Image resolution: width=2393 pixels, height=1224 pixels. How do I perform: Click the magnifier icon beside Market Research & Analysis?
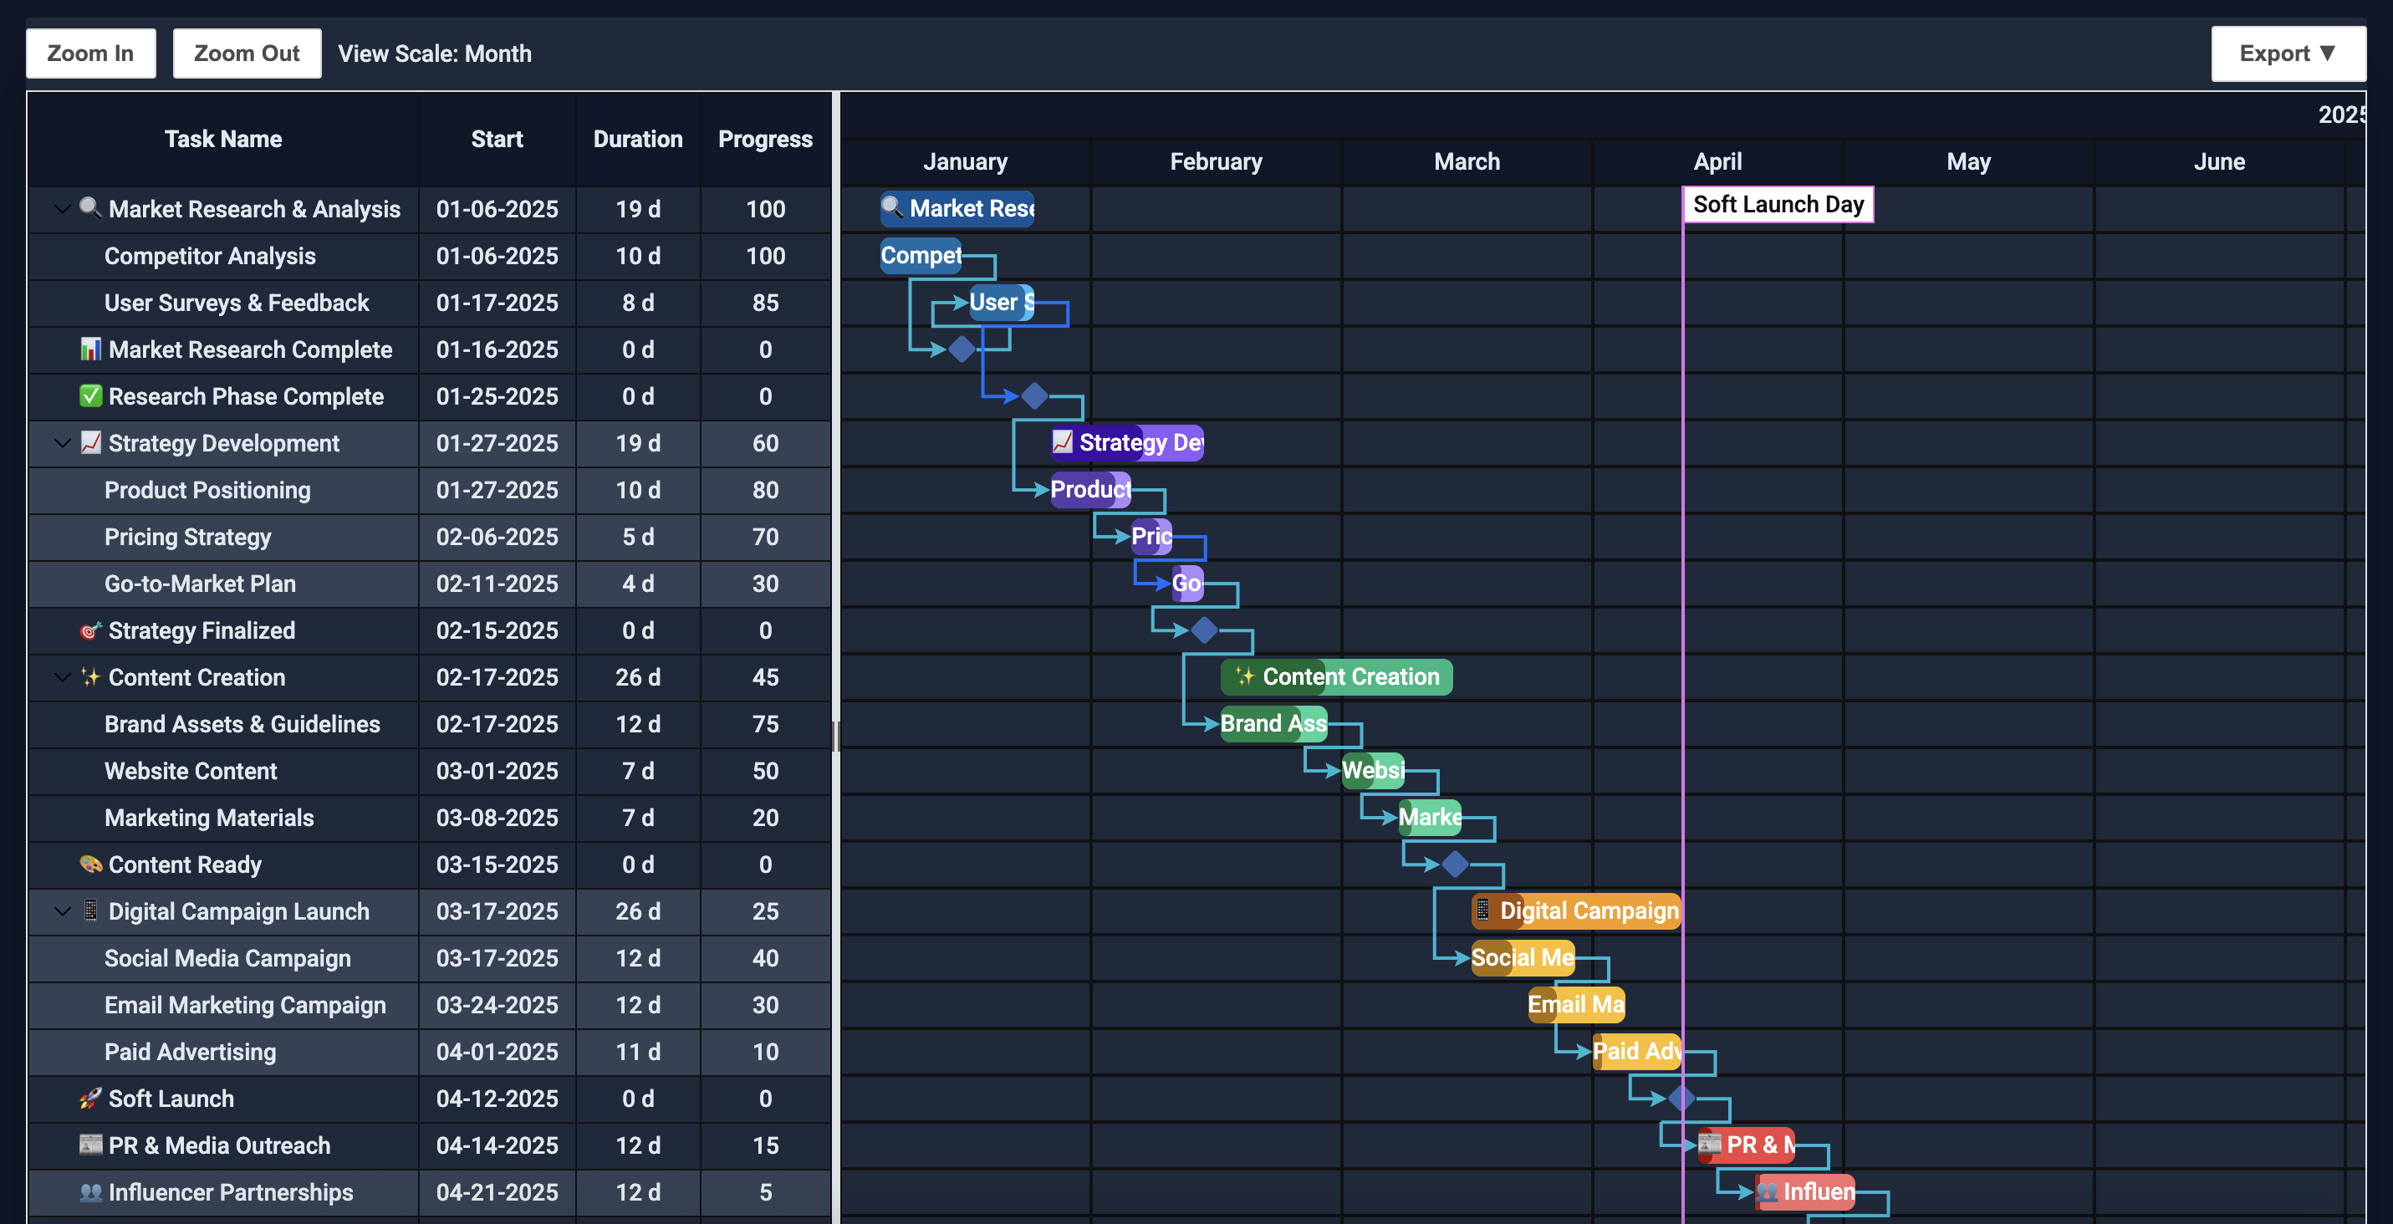coord(89,207)
